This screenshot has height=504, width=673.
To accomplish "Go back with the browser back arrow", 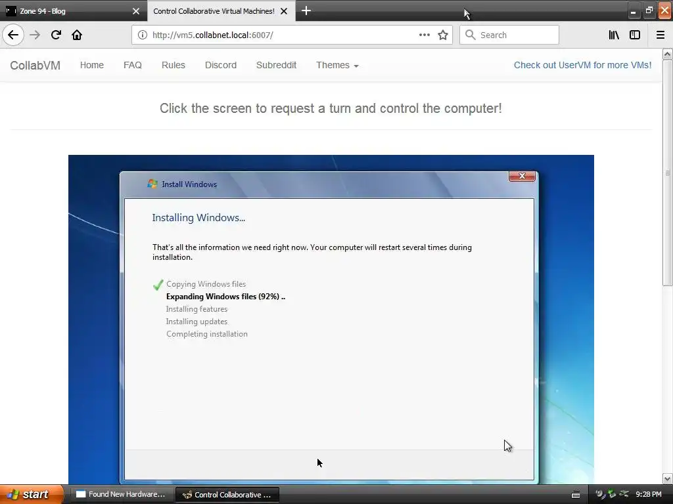I will [x=13, y=35].
